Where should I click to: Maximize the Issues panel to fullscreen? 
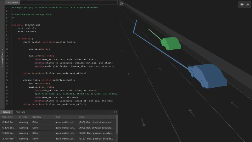point(115,112)
